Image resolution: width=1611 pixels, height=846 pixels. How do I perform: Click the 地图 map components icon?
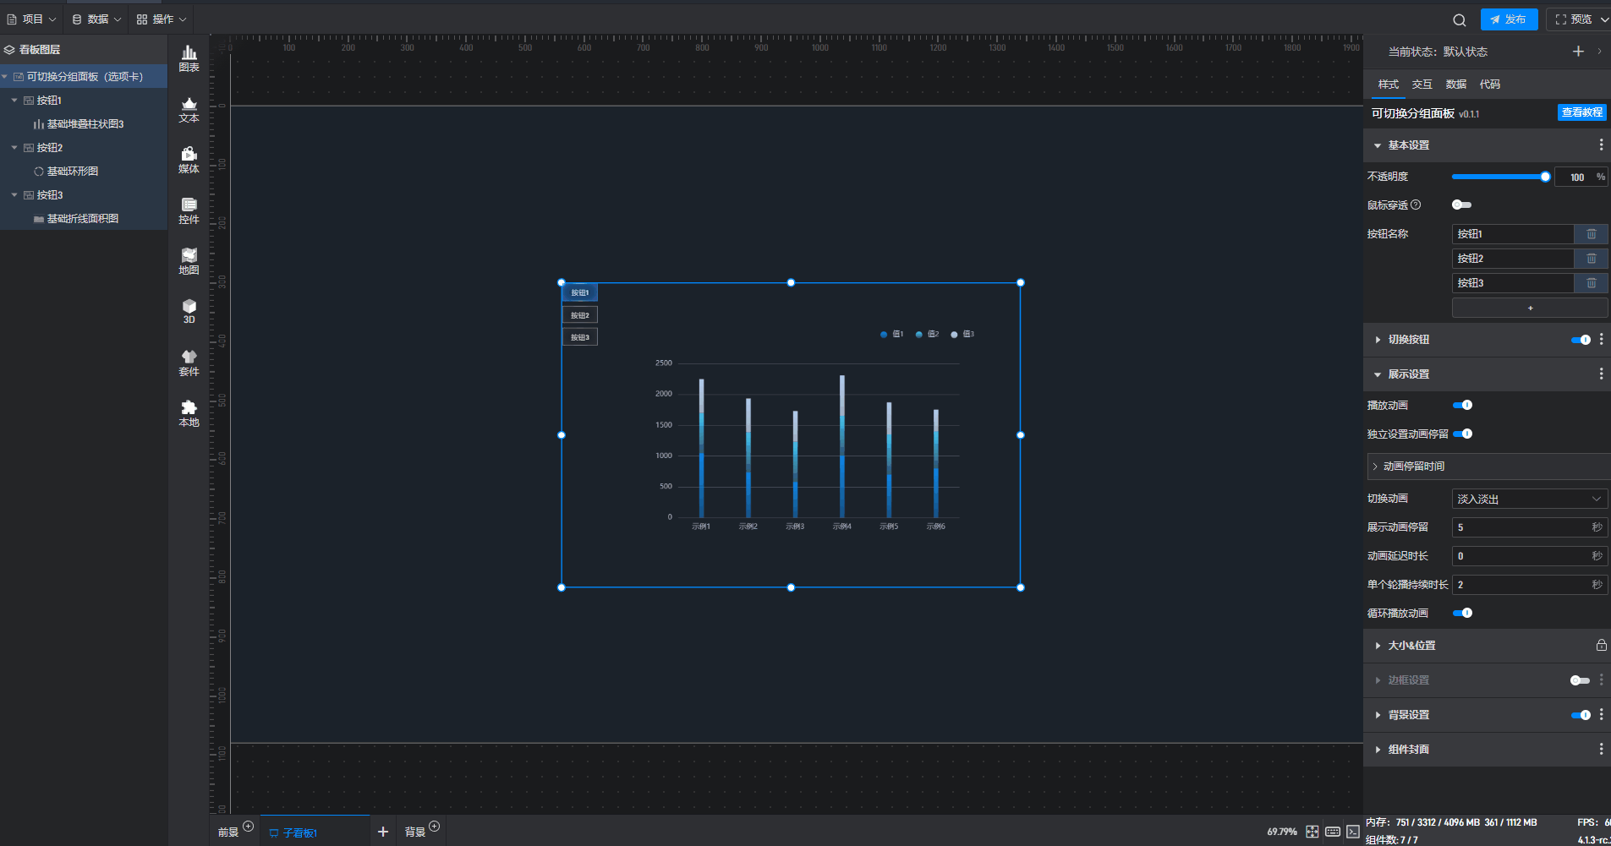(189, 260)
